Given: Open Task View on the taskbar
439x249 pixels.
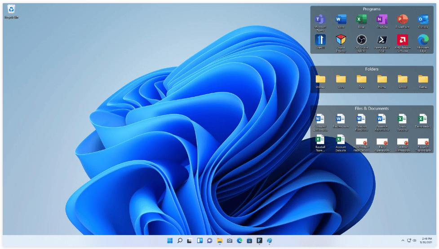Looking at the screenshot, I should (x=190, y=240).
